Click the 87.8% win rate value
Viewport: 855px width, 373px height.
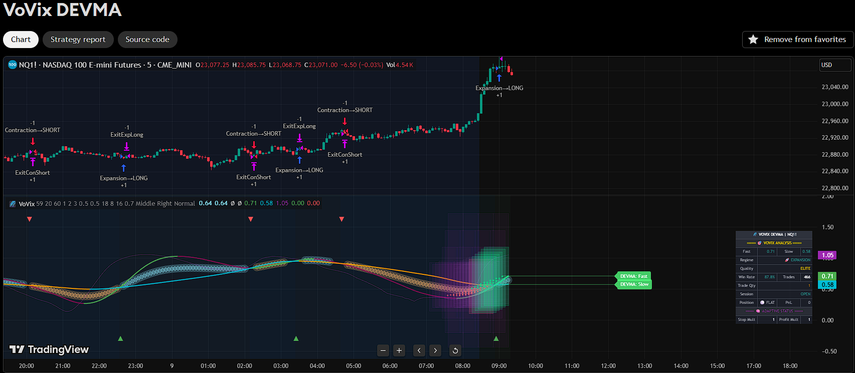click(770, 277)
